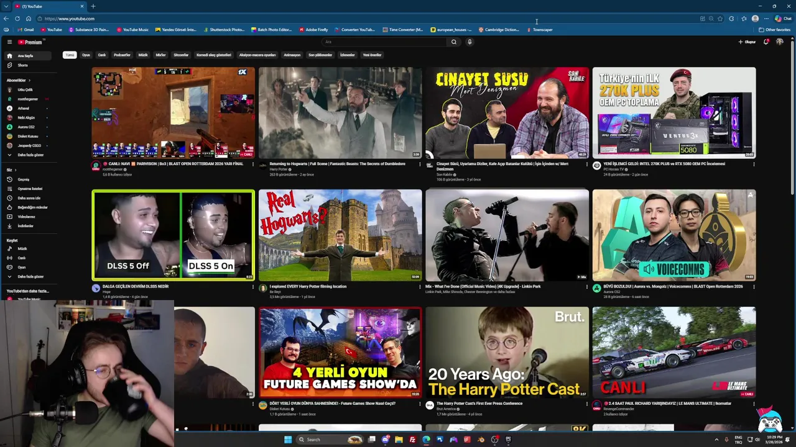Open Geçmiş history page

pos(24,179)
